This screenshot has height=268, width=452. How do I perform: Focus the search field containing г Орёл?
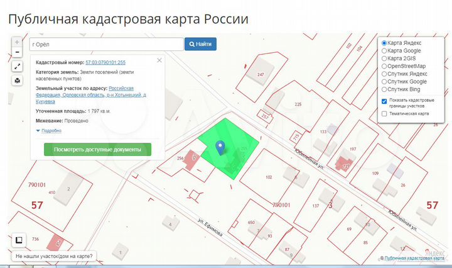106,44
